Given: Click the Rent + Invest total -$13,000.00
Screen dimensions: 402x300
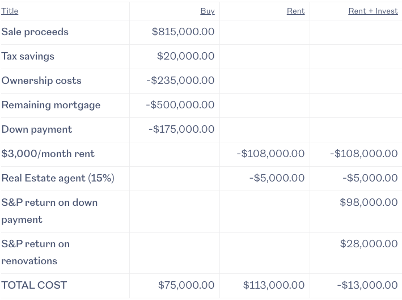Looking at the screenshot, I should (x=367, y=285).
